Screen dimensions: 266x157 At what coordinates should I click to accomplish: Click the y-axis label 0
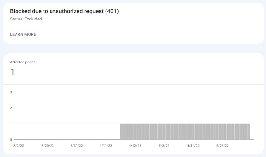pyautogui.click(x=11, y=140)
